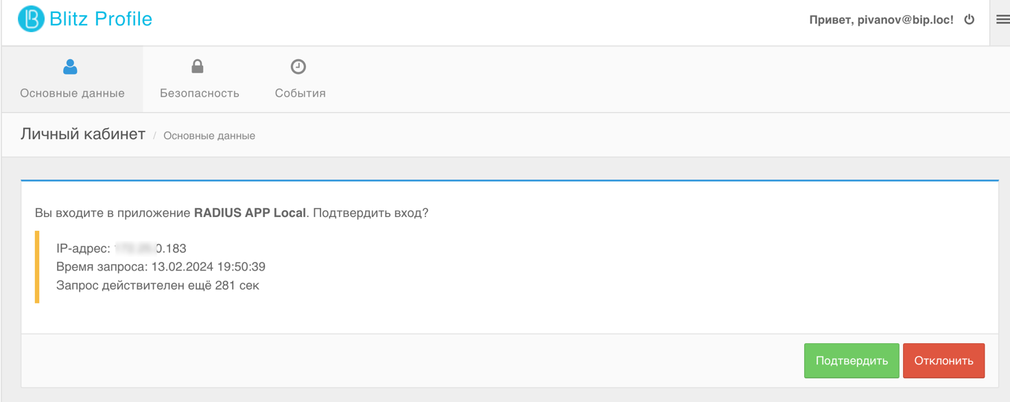The height and width of the screenshot is (402, 1010).
Task: Click the Blitz Profile logo icon
Action: (31, 19)
